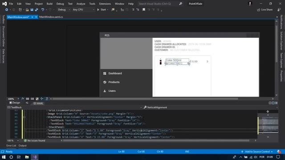Open the Toolbox side tab

click(3, 19)
